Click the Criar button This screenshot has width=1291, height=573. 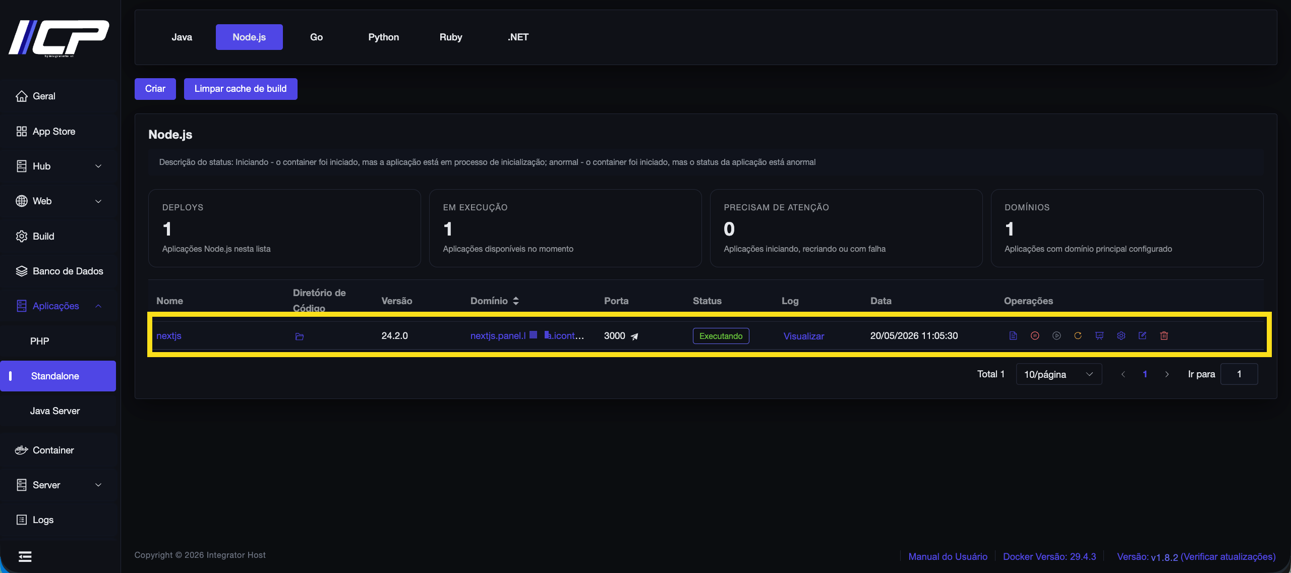(x=155, y=89)
